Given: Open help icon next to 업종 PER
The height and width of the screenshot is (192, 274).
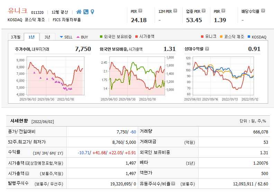Looking at the screenshot, I should pyautogui.click(x=203, y=11).
